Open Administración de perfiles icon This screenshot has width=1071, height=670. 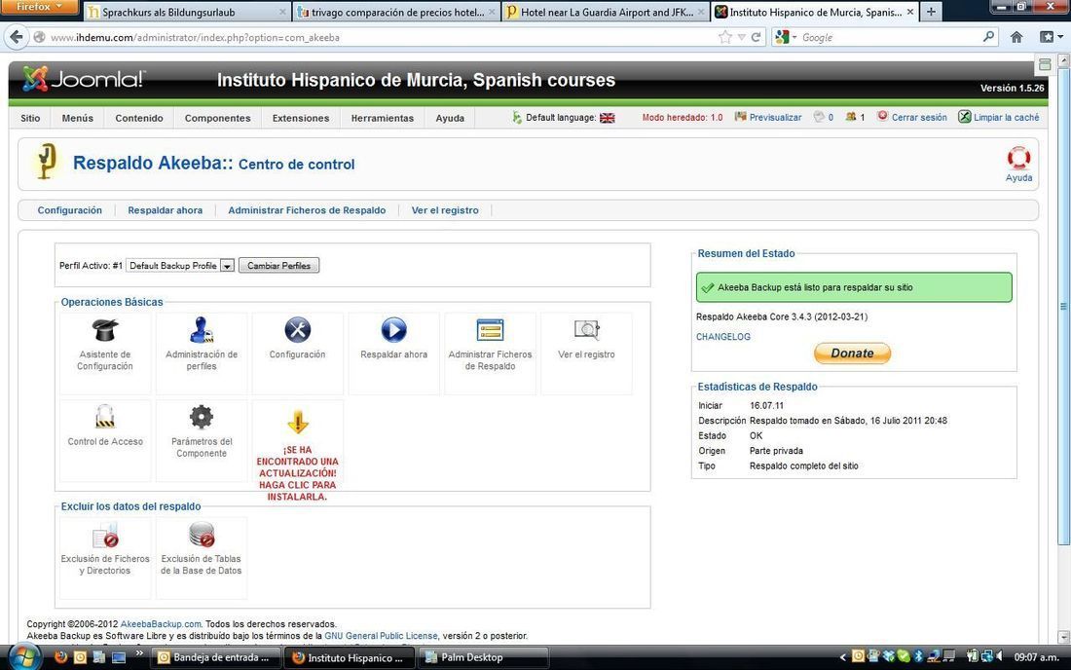(x=202, y=330)
